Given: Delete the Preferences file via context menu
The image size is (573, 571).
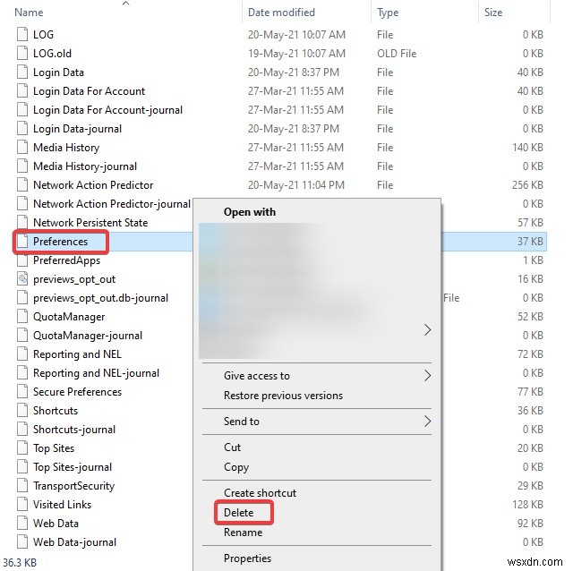Looking at the screenshot, I should (x=239, y=513).
